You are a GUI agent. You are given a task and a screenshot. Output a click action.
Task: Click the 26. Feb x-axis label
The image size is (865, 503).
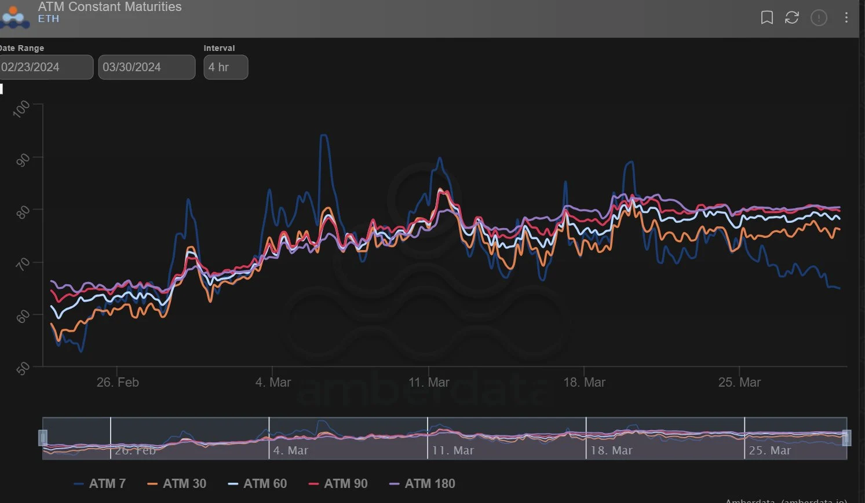click(118, 383)
